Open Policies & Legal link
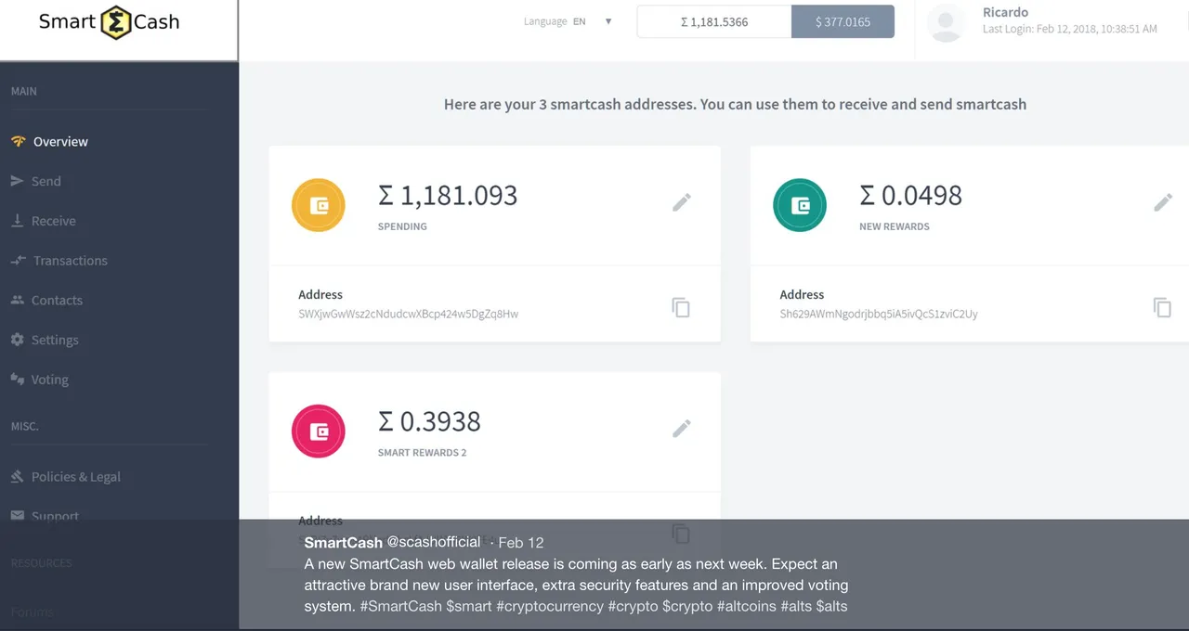The width and height of the screenshot is (1189, 631). [x=76, y=477]
